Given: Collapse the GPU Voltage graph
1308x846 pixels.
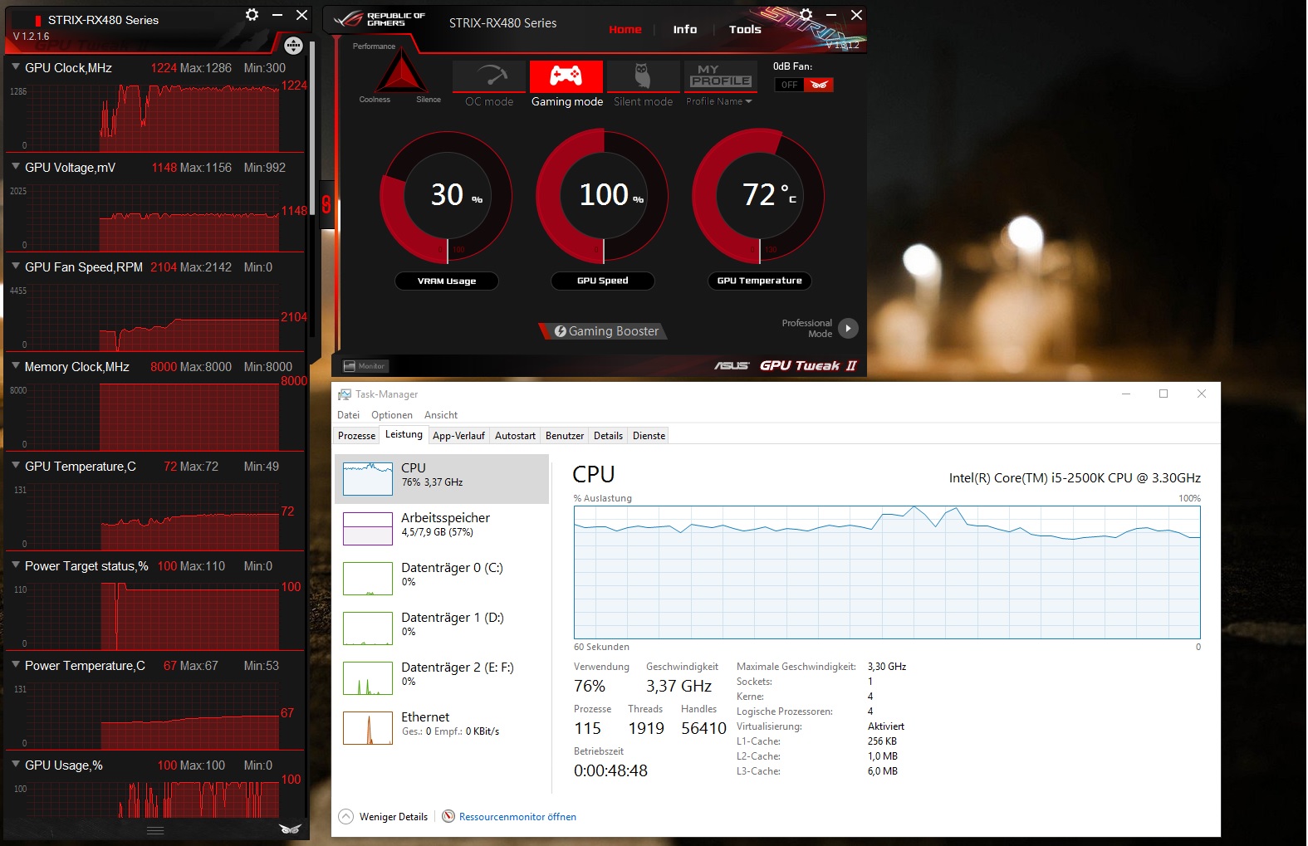Looking at the screenshot, I should 16,167.
